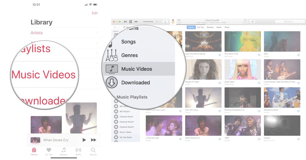The width and height of the screenshot is (306, 160).
Task: Toggle repeat mode in iTunes
Action: pos(245,20)
